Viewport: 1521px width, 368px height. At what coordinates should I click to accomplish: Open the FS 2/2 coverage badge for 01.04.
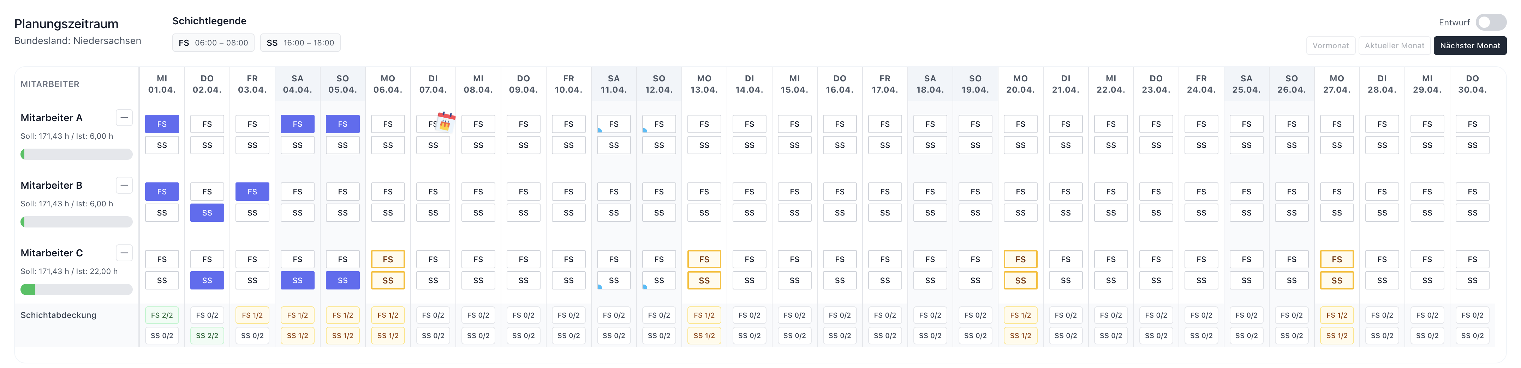click(x=162, y=316)
